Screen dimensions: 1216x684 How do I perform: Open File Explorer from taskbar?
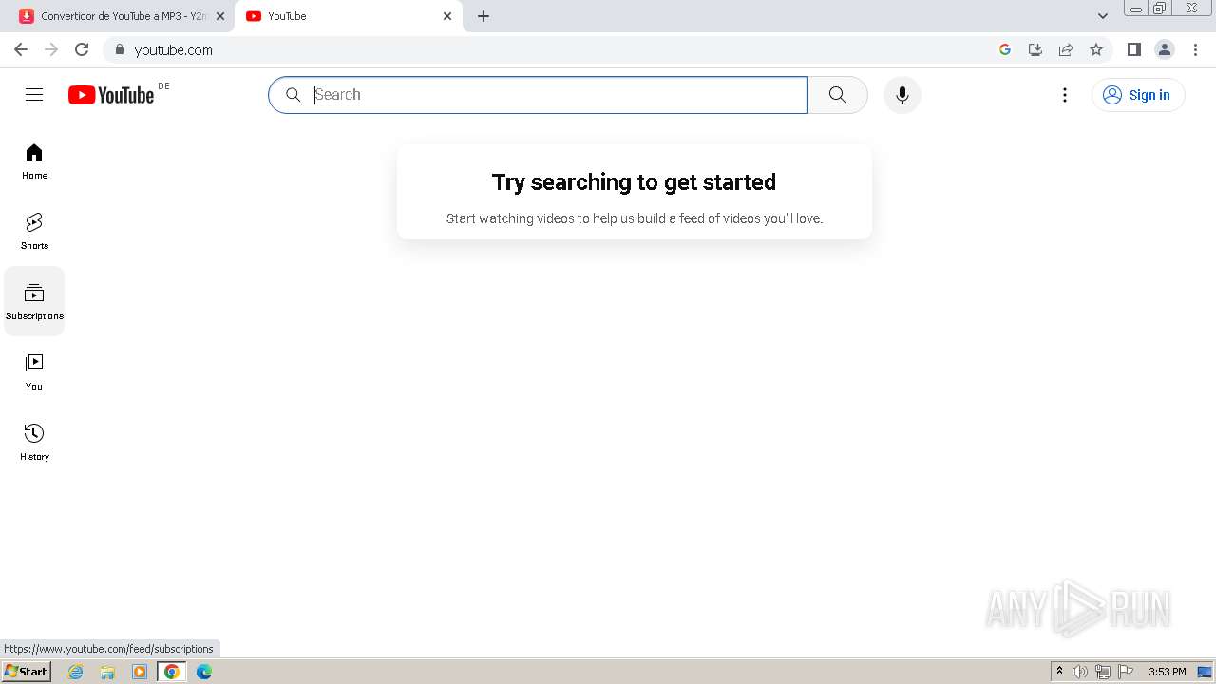(107, 672)
